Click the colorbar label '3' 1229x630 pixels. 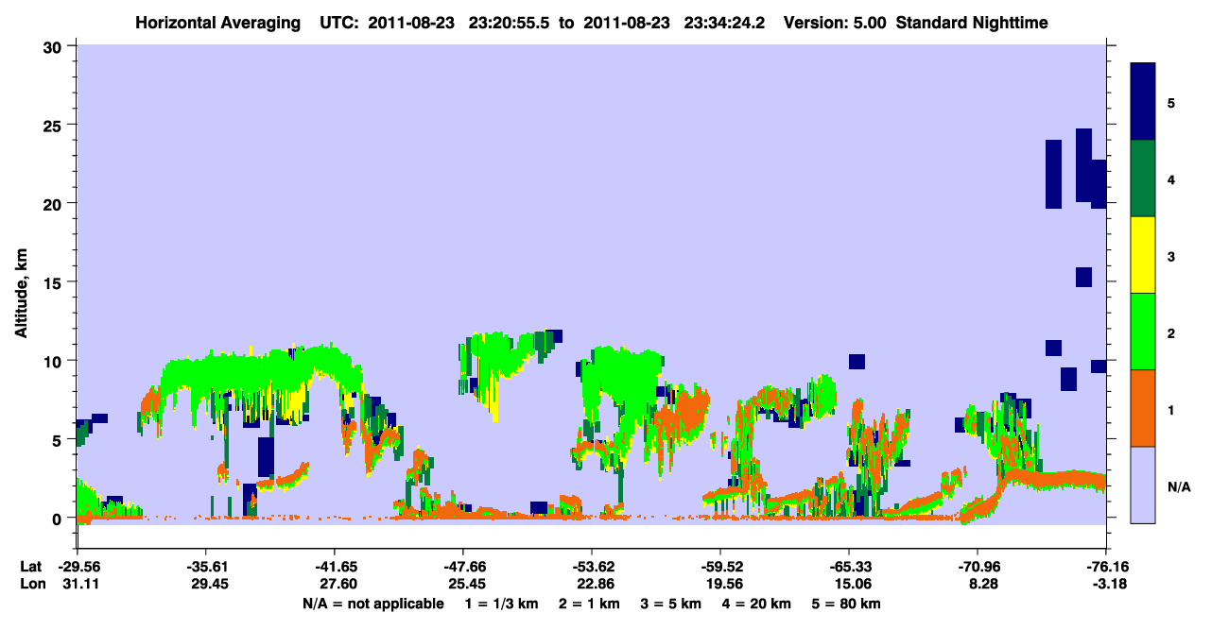[1171, 255]
